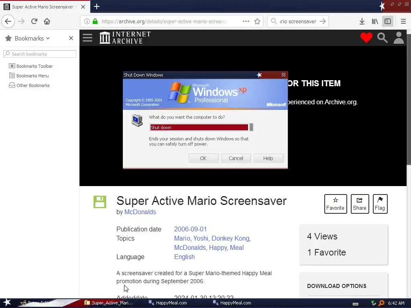Viewport: 411px width, 308px height.
Task: Open Bookmarks Toolbar folder
Action: (31, 66)
